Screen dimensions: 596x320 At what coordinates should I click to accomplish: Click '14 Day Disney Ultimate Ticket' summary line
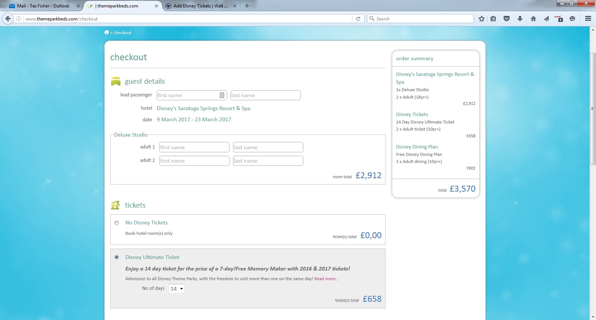pos(425,122)
